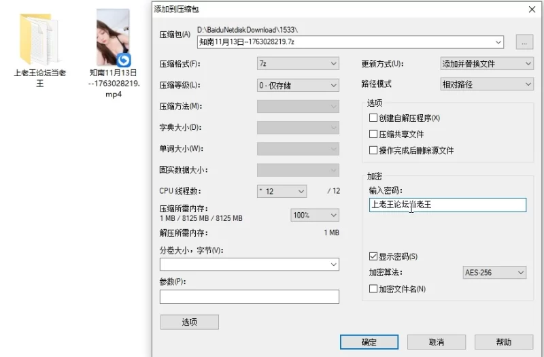
Task: Select the 上老王论坛当老王 folder icon
Action: (39, 39)
